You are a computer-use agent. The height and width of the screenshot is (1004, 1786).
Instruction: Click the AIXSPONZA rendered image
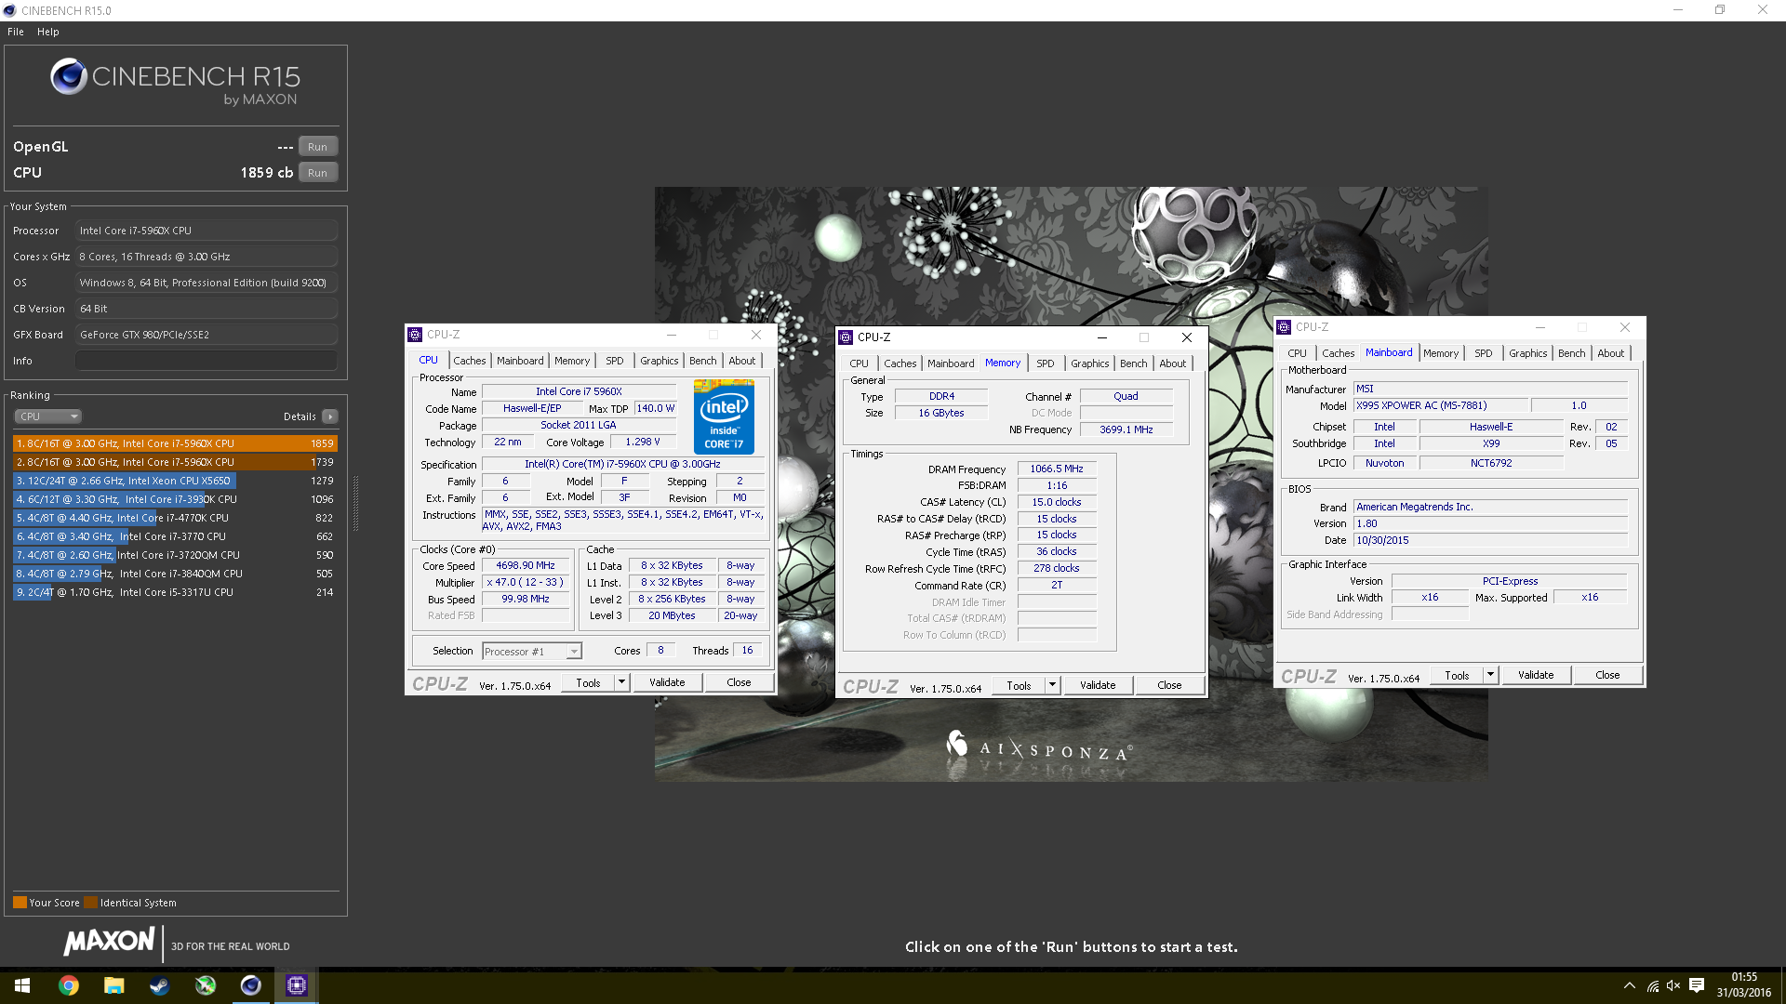click(x=1071, y=483)
